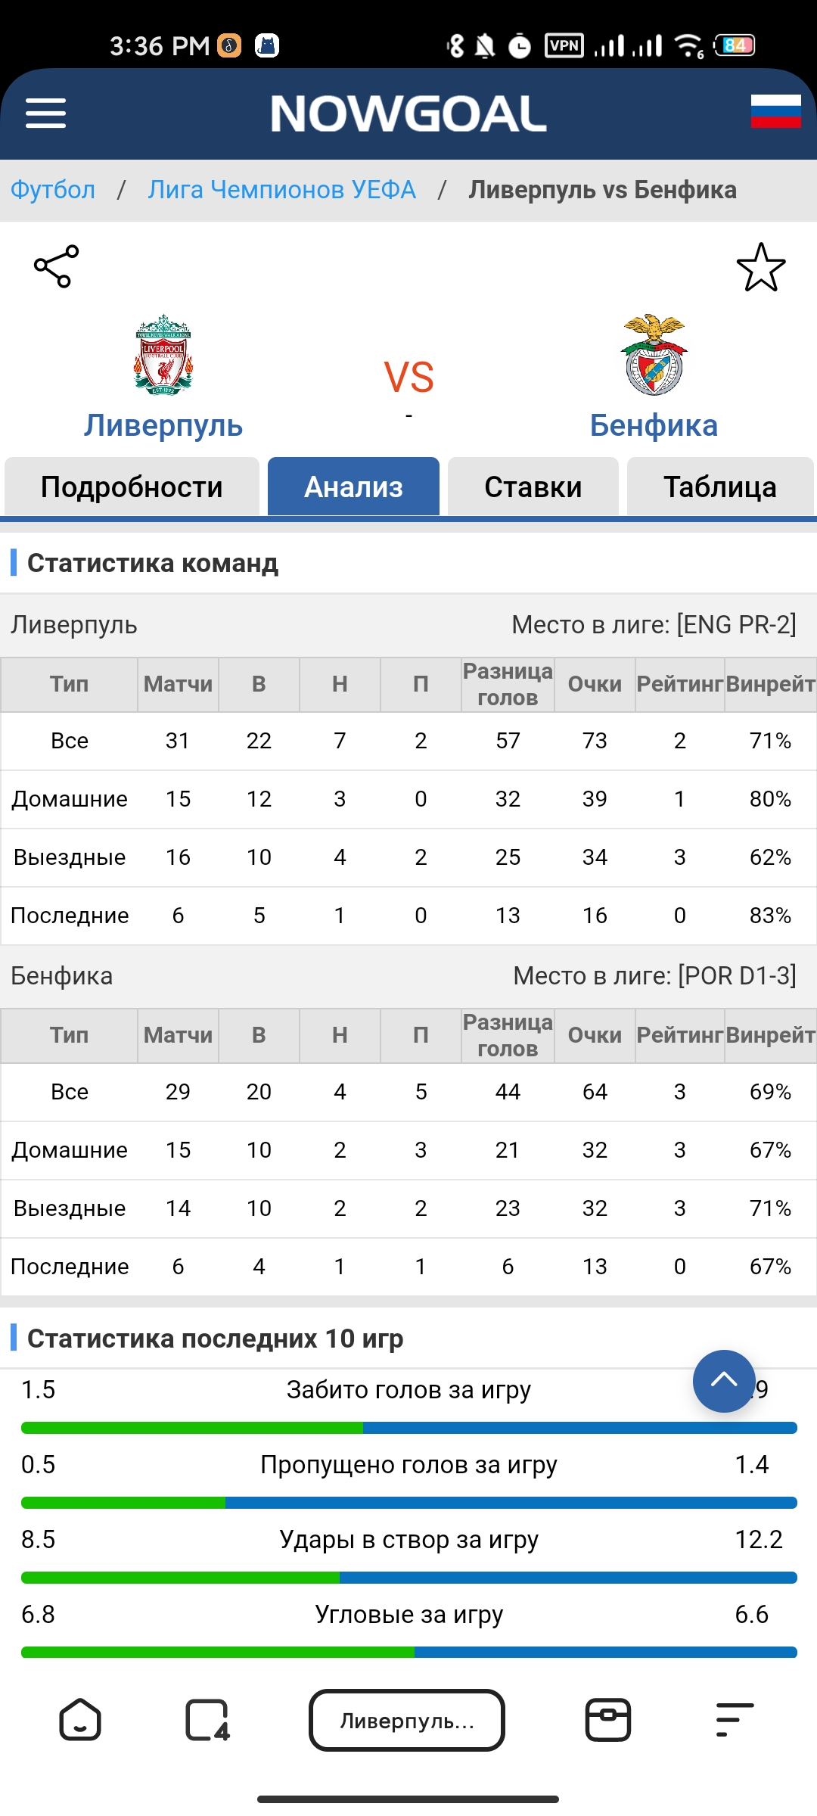Tap the Benfica club crest
Image resolution: width=817 pixels, height=1816 pixels.
654,355
